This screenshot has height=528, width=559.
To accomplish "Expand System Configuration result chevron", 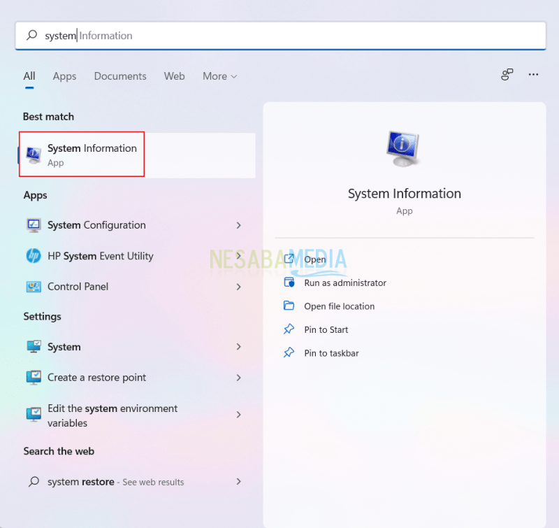I will (238, 225).
